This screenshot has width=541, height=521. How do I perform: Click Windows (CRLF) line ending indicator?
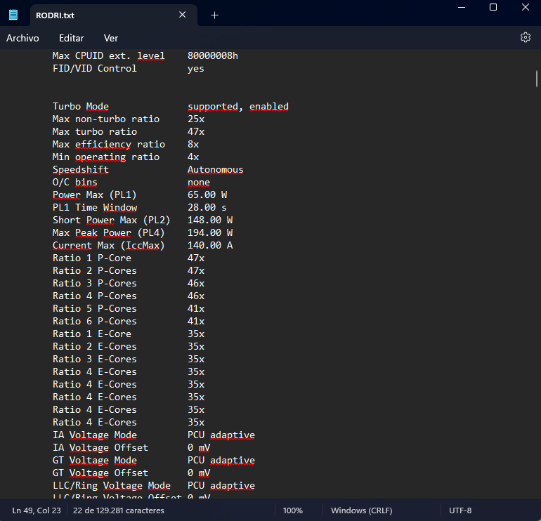coord(361,510)
